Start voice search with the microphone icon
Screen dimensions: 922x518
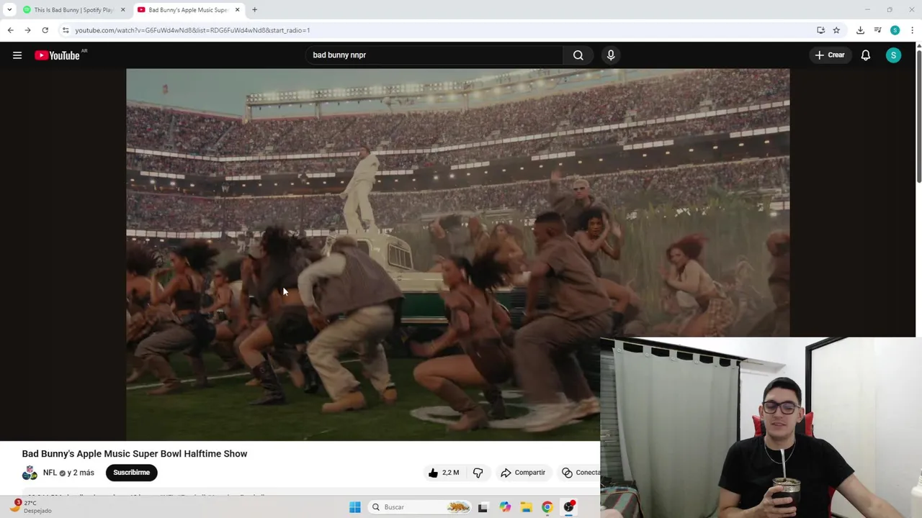click(x=611, y=55)
